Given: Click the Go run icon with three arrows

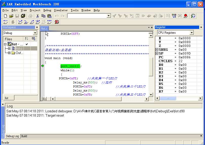Looking at the screenshot, I should point(49,22).
